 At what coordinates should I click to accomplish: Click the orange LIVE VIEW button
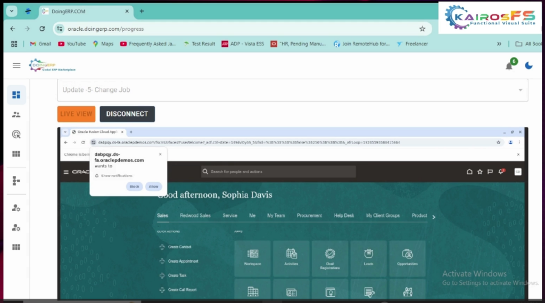[x=76, y=114]
